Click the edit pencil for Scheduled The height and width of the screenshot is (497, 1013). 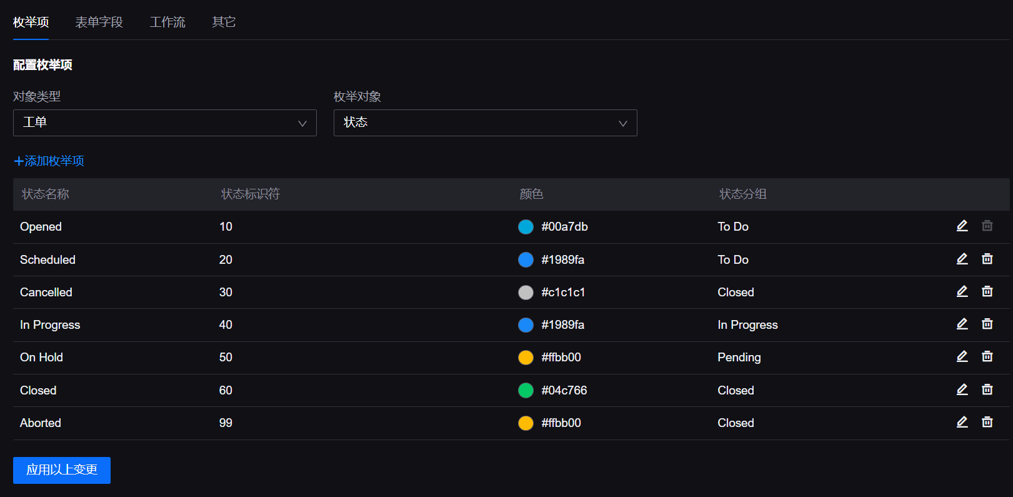tap(962, 259)
